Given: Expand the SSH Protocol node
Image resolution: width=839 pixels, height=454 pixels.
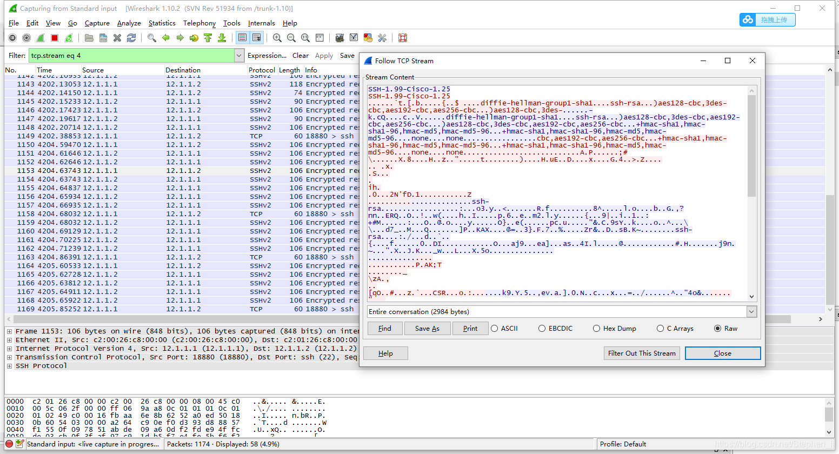Looking at the screenshot, I should pos(9,366).
